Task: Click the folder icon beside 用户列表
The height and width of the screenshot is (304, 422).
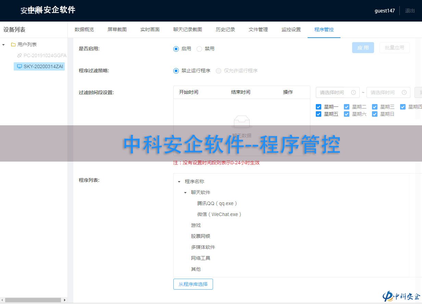Action: pos(13,45)
